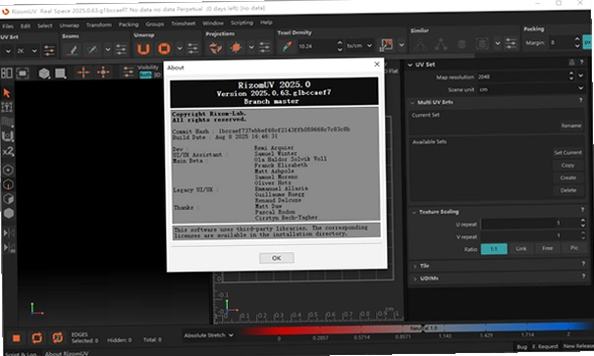Open the Scene unit cm dropdown
This screenshot has width=594, height=356.
[531, 89]
